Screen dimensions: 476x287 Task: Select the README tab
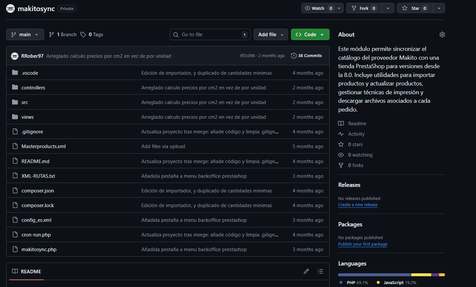[27, 271]
